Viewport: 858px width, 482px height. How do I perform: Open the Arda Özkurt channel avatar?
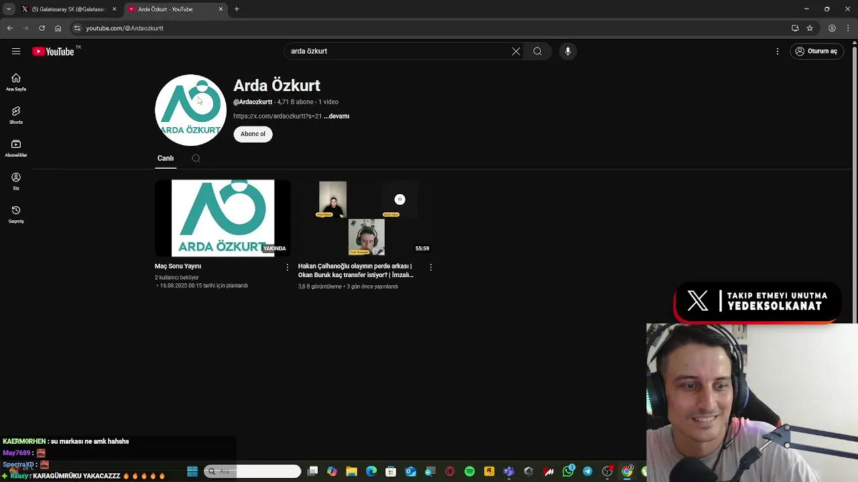pos(190,110)
